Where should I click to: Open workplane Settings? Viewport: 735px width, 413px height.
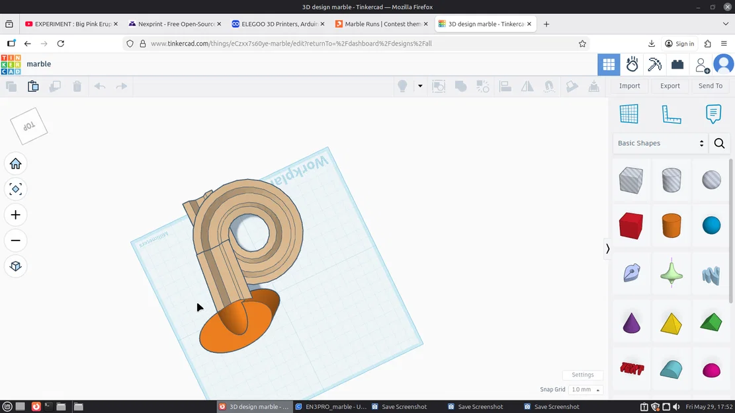[x=583, y=375]
